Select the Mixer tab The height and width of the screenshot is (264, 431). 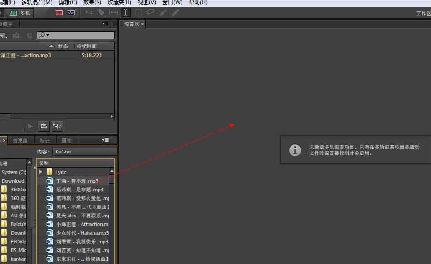(132, 24)
